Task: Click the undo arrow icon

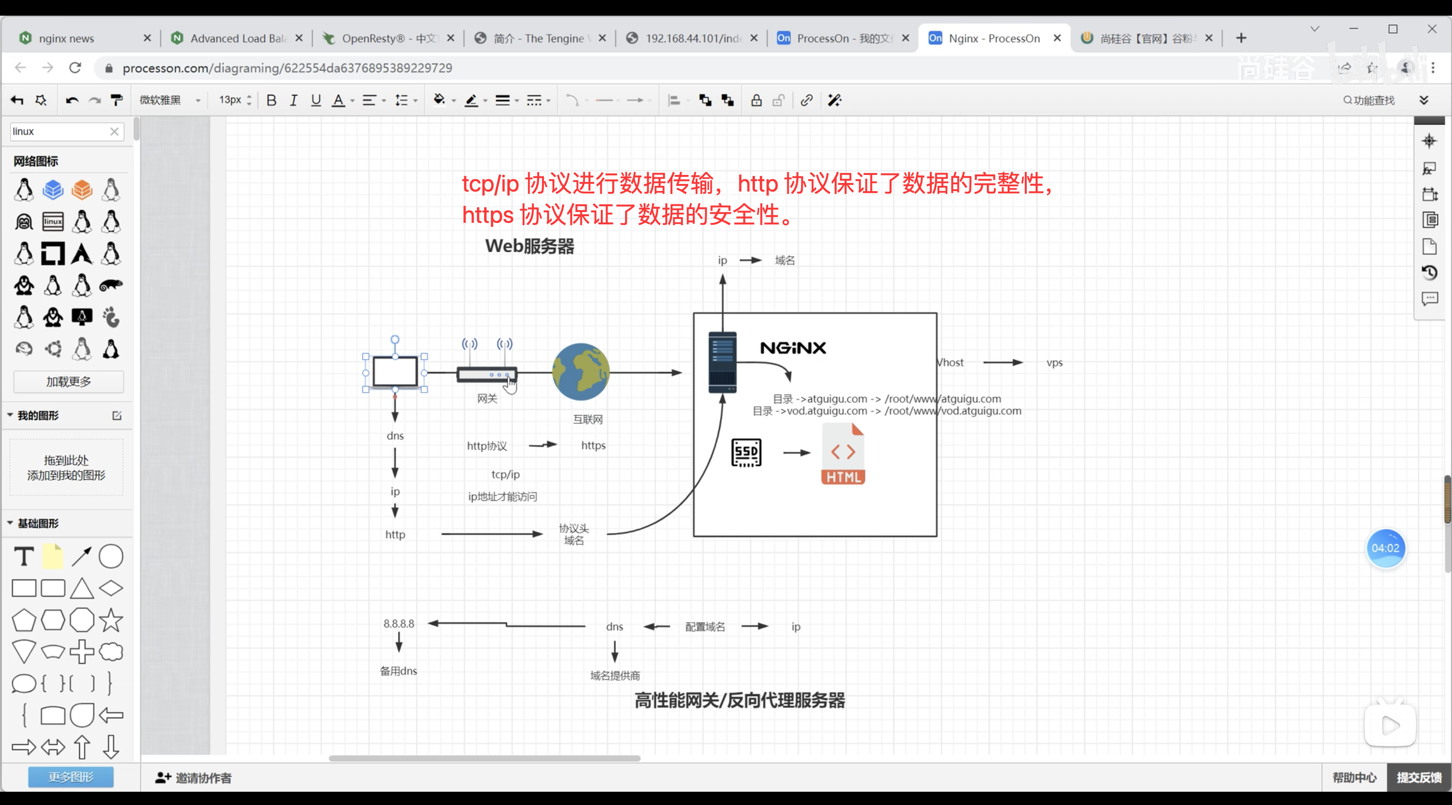Action: pos(72,101)
